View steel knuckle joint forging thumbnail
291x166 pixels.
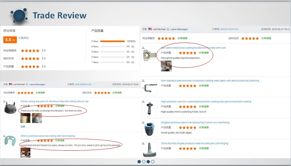(150, 149)
